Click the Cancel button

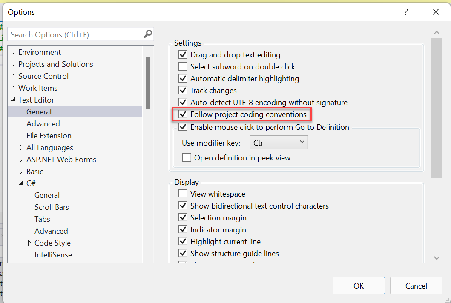[x=416, y=285]
